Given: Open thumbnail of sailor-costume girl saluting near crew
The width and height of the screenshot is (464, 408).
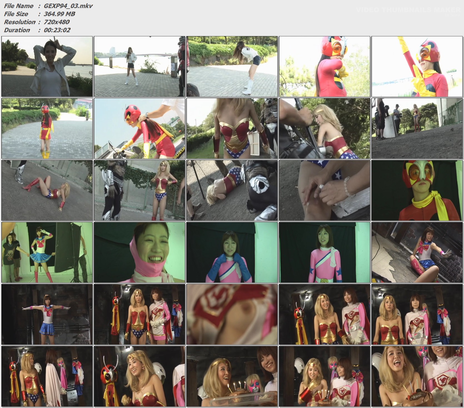Looking at the screenshot, I should click(x=47, y=252).
